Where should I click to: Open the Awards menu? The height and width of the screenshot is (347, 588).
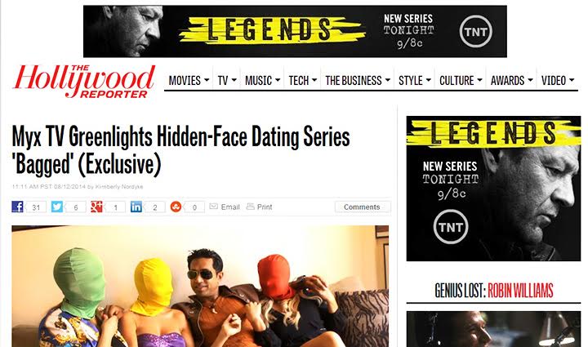point(511,80)
